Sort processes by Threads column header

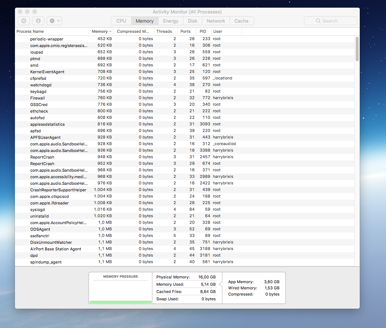[x=164, y=31]
